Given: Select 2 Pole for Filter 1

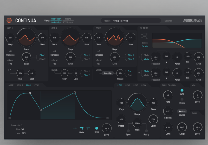Looking at the screenshot, I should pos(146,55).
